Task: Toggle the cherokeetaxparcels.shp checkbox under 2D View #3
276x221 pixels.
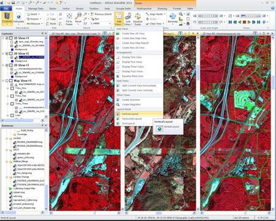Action: point(12,69)
